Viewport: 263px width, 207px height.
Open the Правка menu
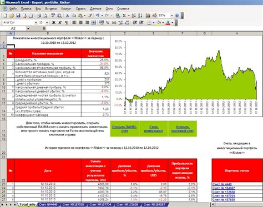pyautogui.click(x=26, y=9)
